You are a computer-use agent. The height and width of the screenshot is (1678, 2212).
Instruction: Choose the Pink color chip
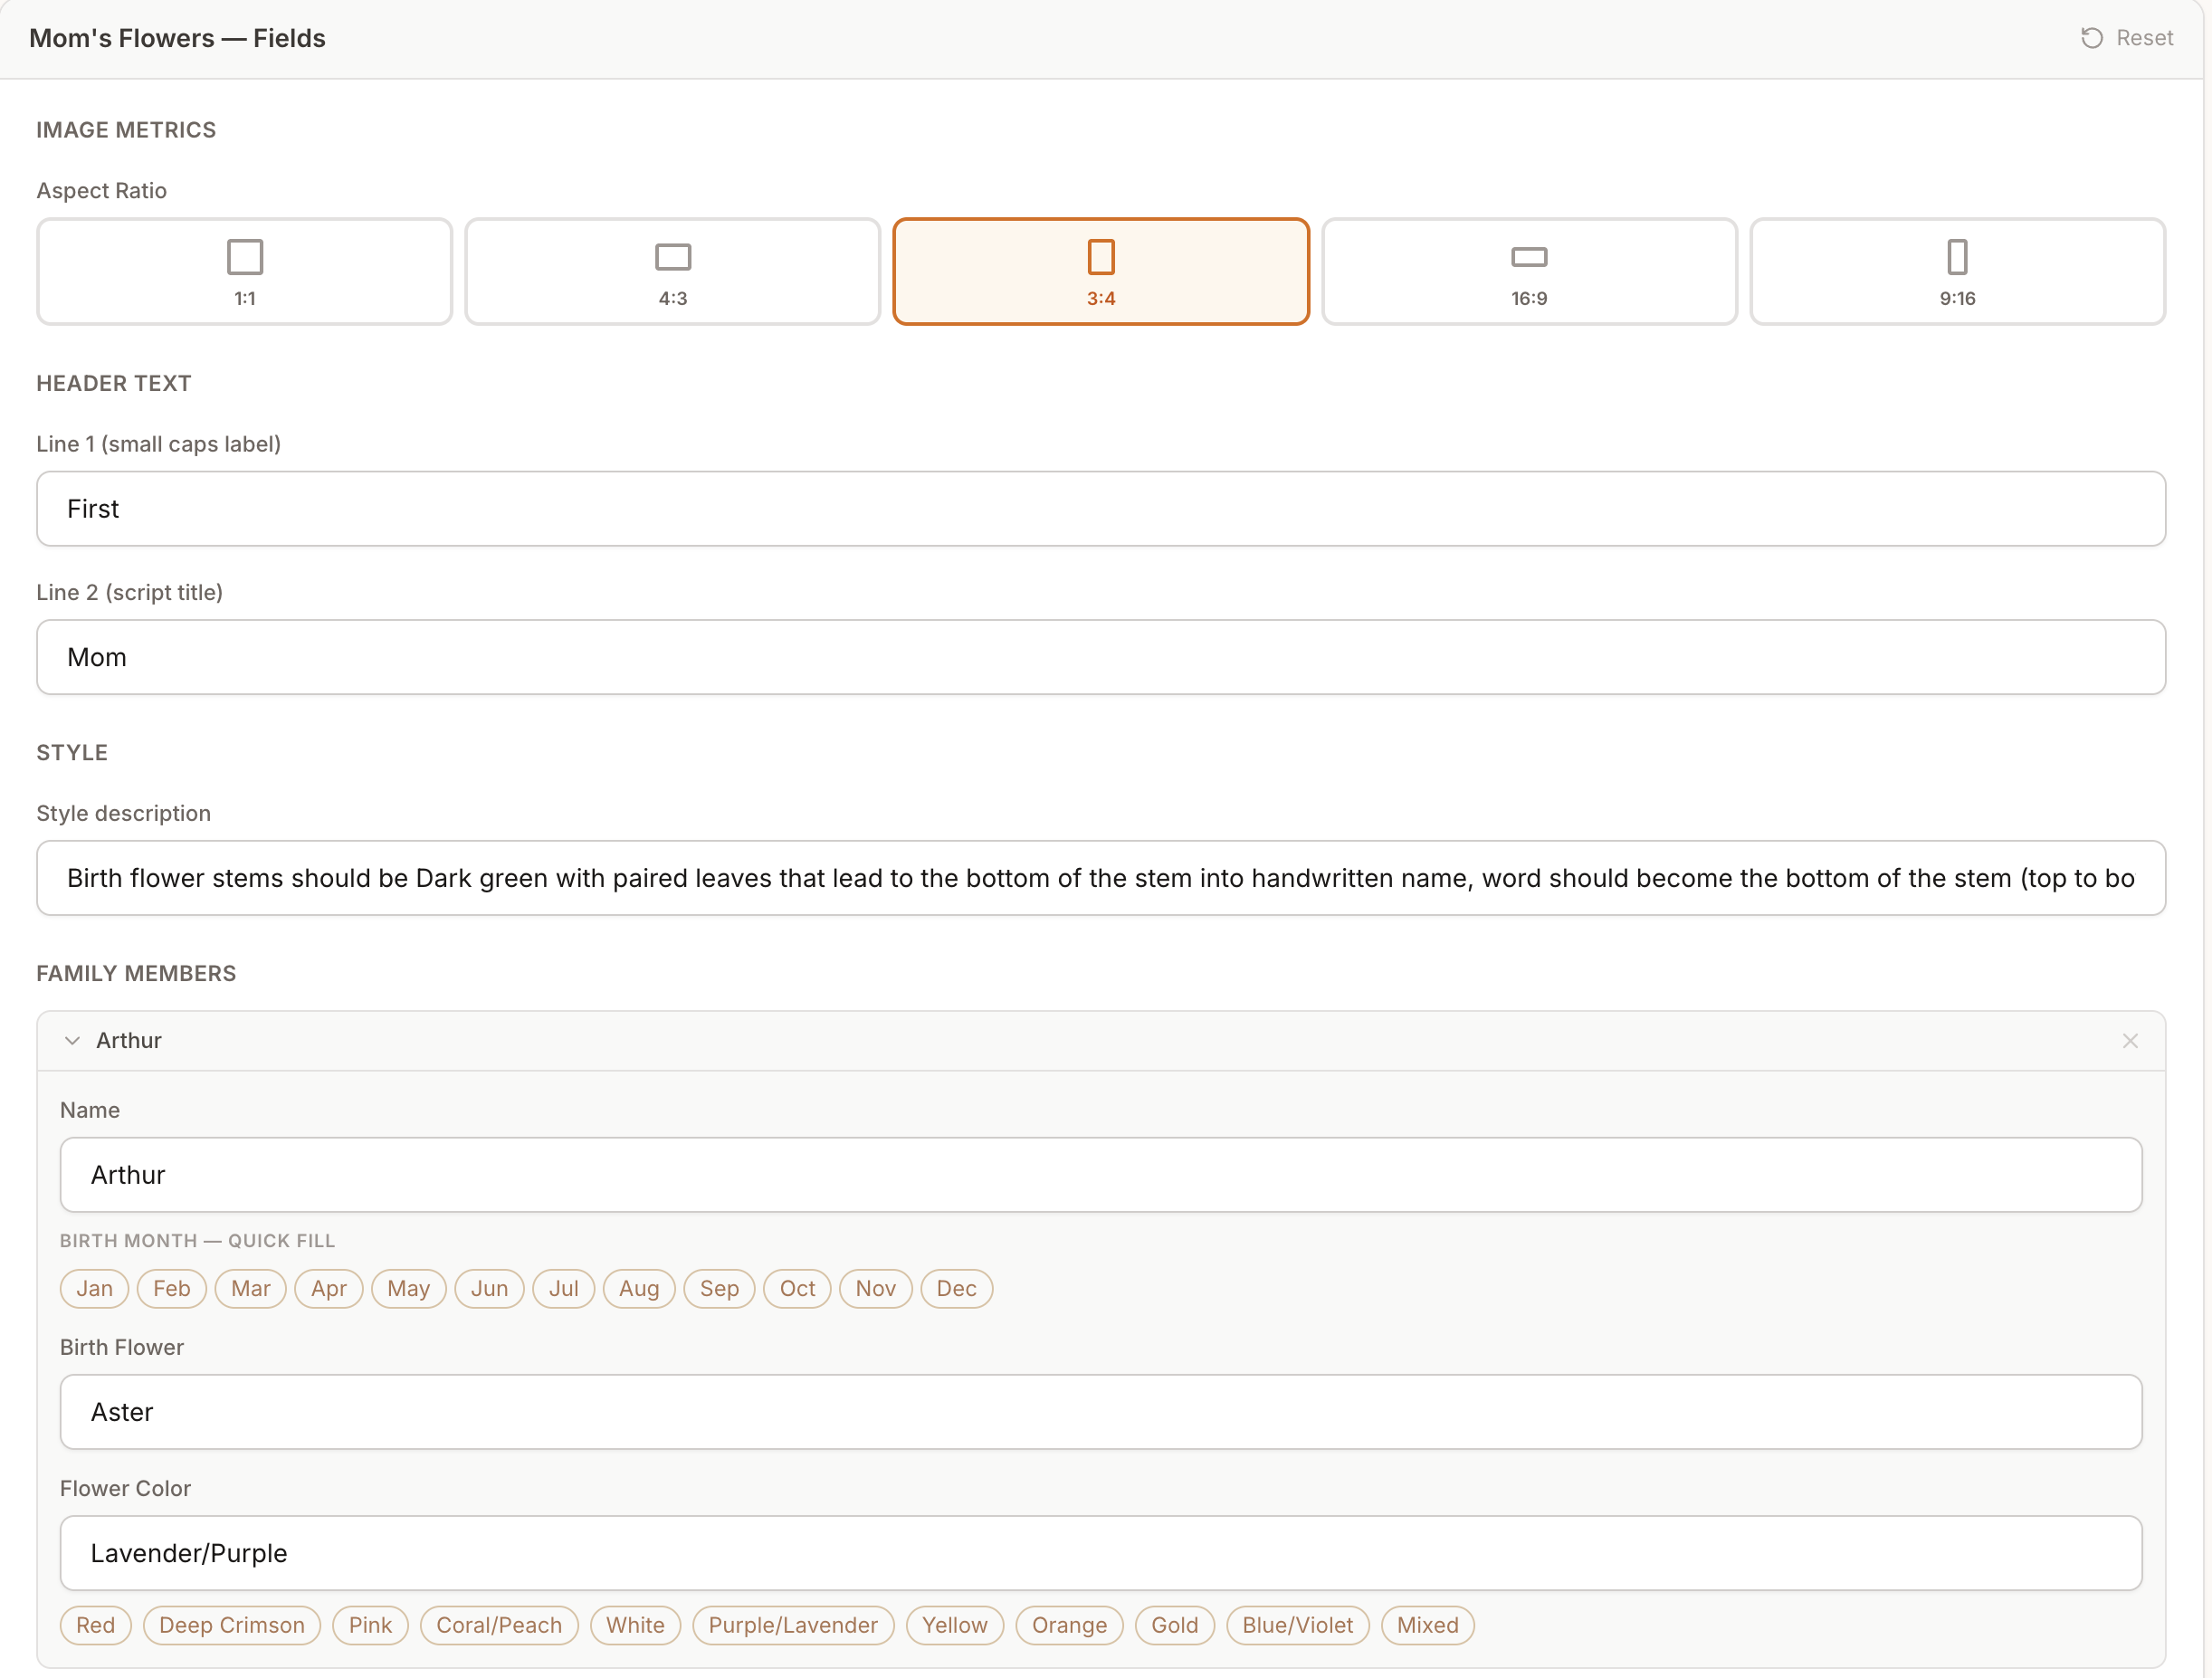point(370,1625)
